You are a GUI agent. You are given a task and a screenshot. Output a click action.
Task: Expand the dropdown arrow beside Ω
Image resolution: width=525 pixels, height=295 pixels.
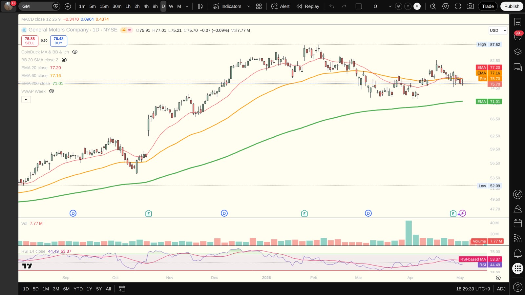(390, 6)
